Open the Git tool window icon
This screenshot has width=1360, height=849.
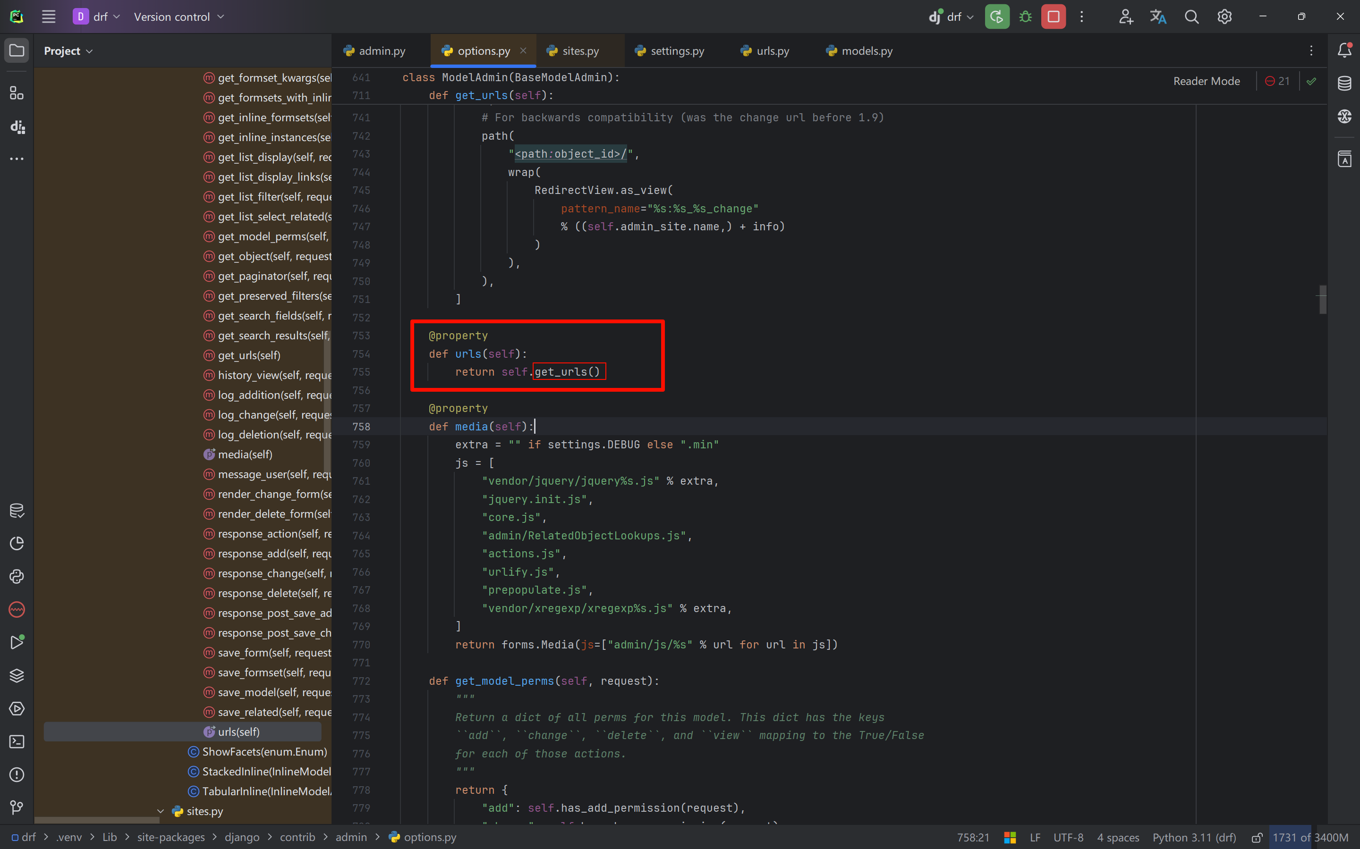click(17, 807)
